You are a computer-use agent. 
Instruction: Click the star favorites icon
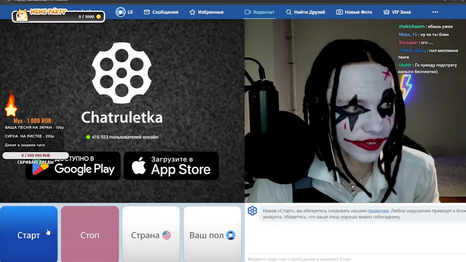point(193,12)
